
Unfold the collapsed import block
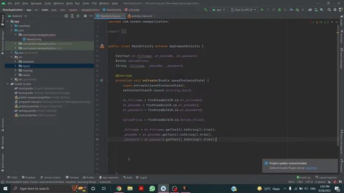[124, 31]
